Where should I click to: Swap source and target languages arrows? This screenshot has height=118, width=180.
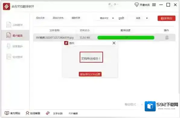[x=121, y=18]
